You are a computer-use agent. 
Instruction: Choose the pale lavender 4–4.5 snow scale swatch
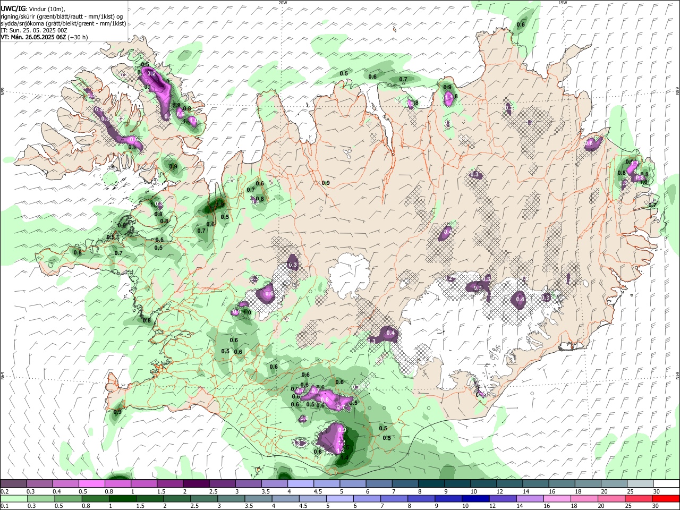click(x=300, y=484)
